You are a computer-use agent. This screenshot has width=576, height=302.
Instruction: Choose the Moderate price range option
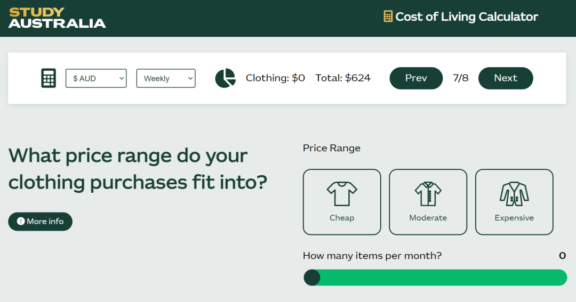[428, 202]
